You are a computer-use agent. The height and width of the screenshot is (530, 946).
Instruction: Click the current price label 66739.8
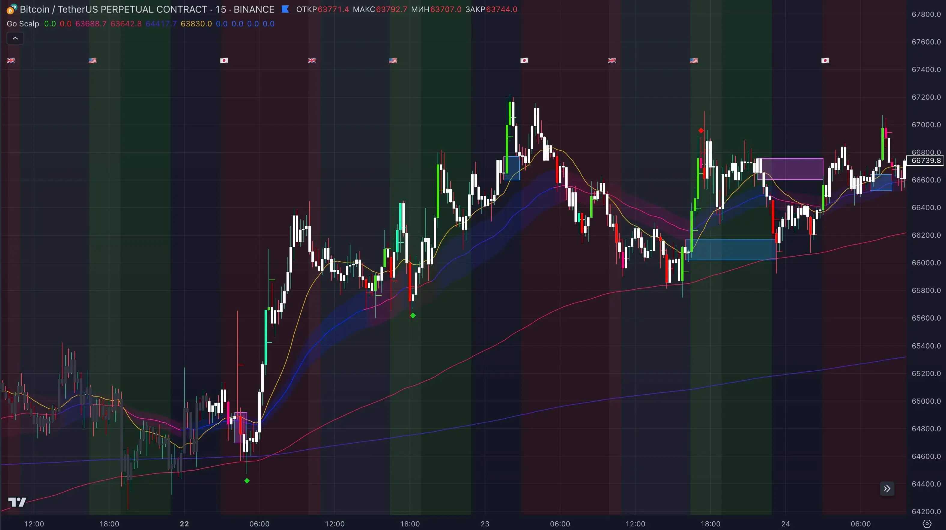click(x=926, y=160)
